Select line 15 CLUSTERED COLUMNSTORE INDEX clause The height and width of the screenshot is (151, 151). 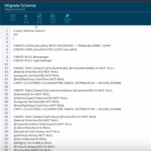pos(67,83)
